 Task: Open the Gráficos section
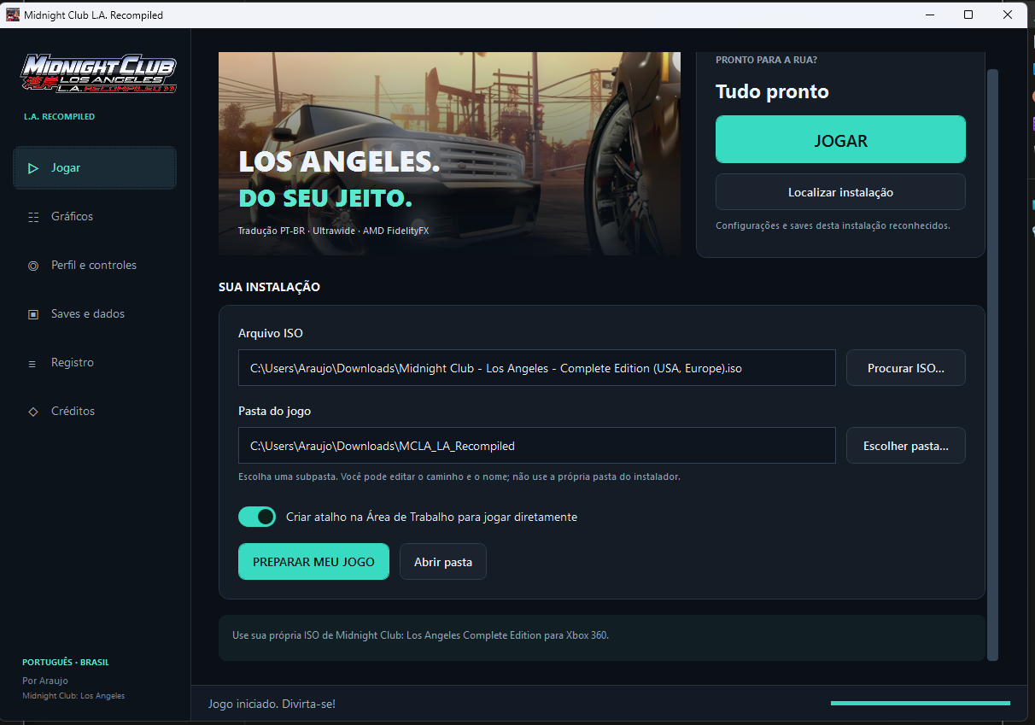click(x=95, y=217)
